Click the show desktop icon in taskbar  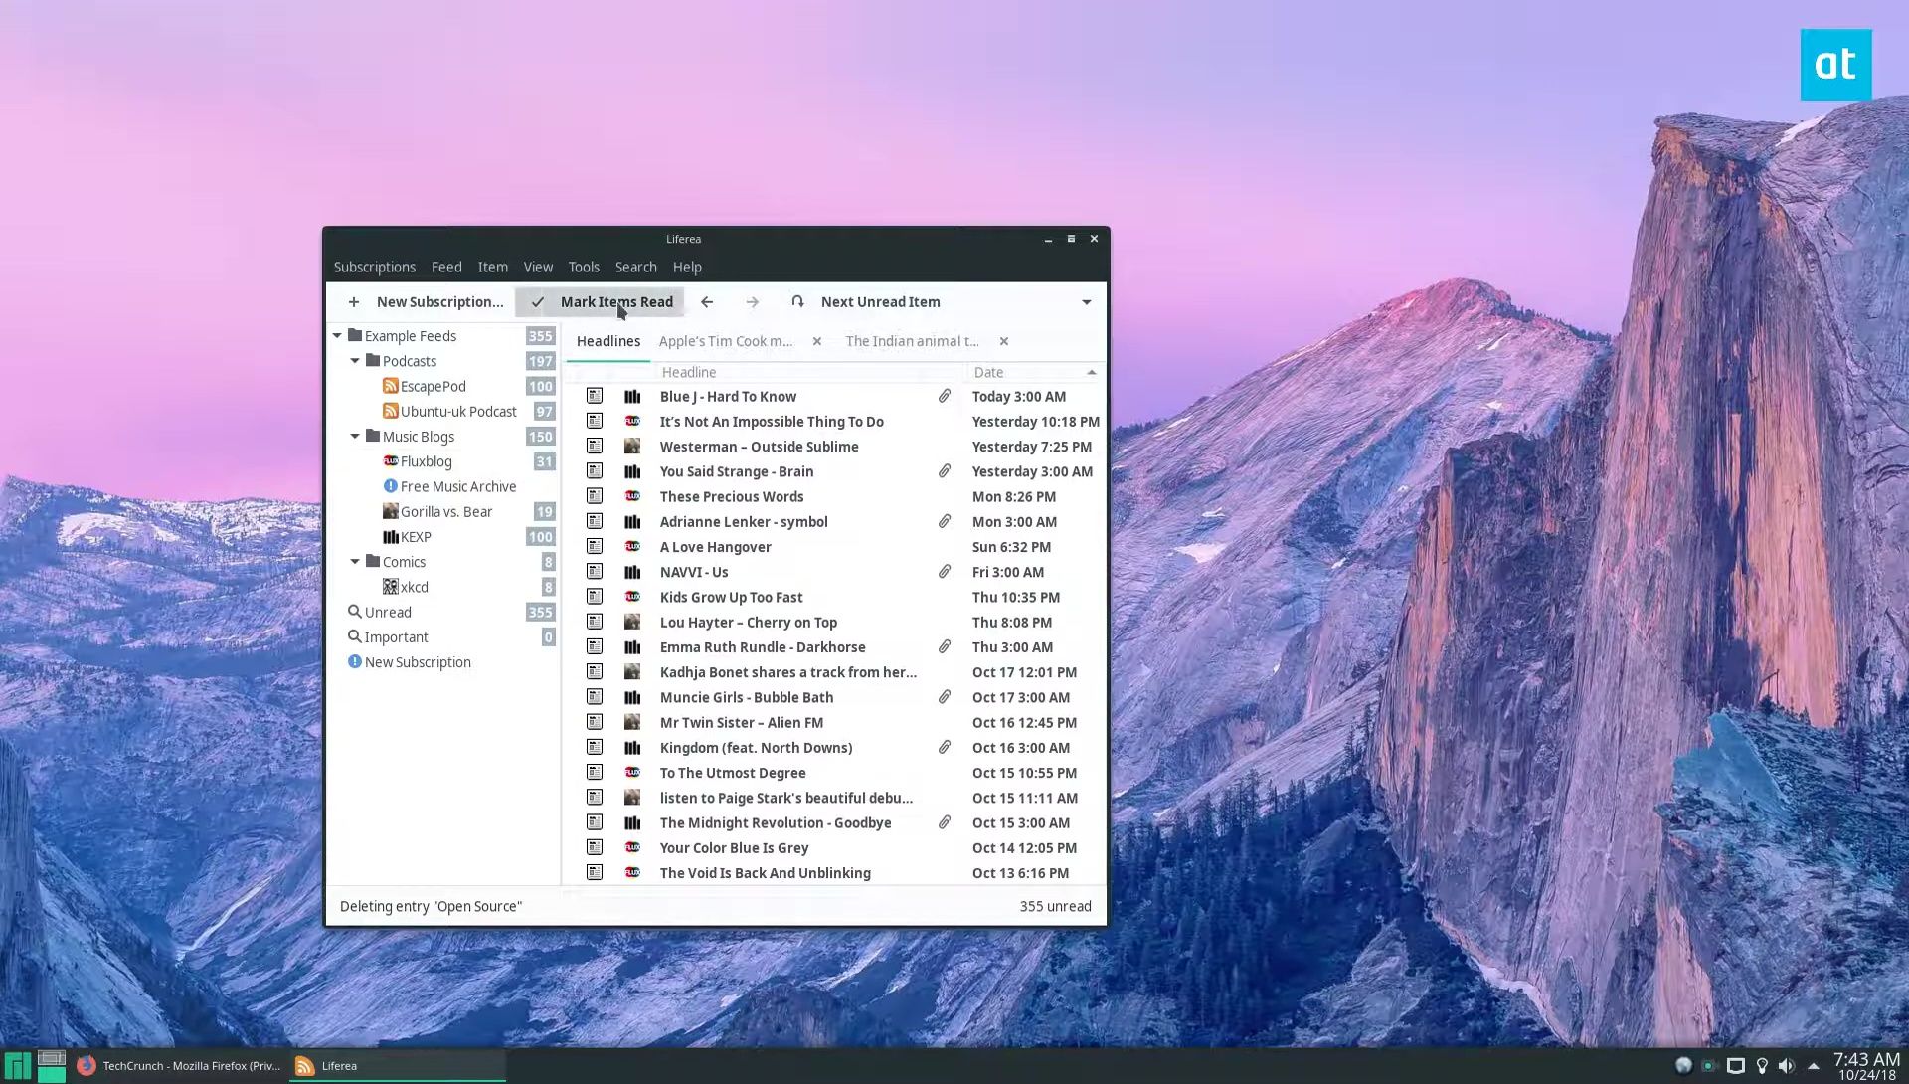pyautogui.click(x=52, y=1066)
